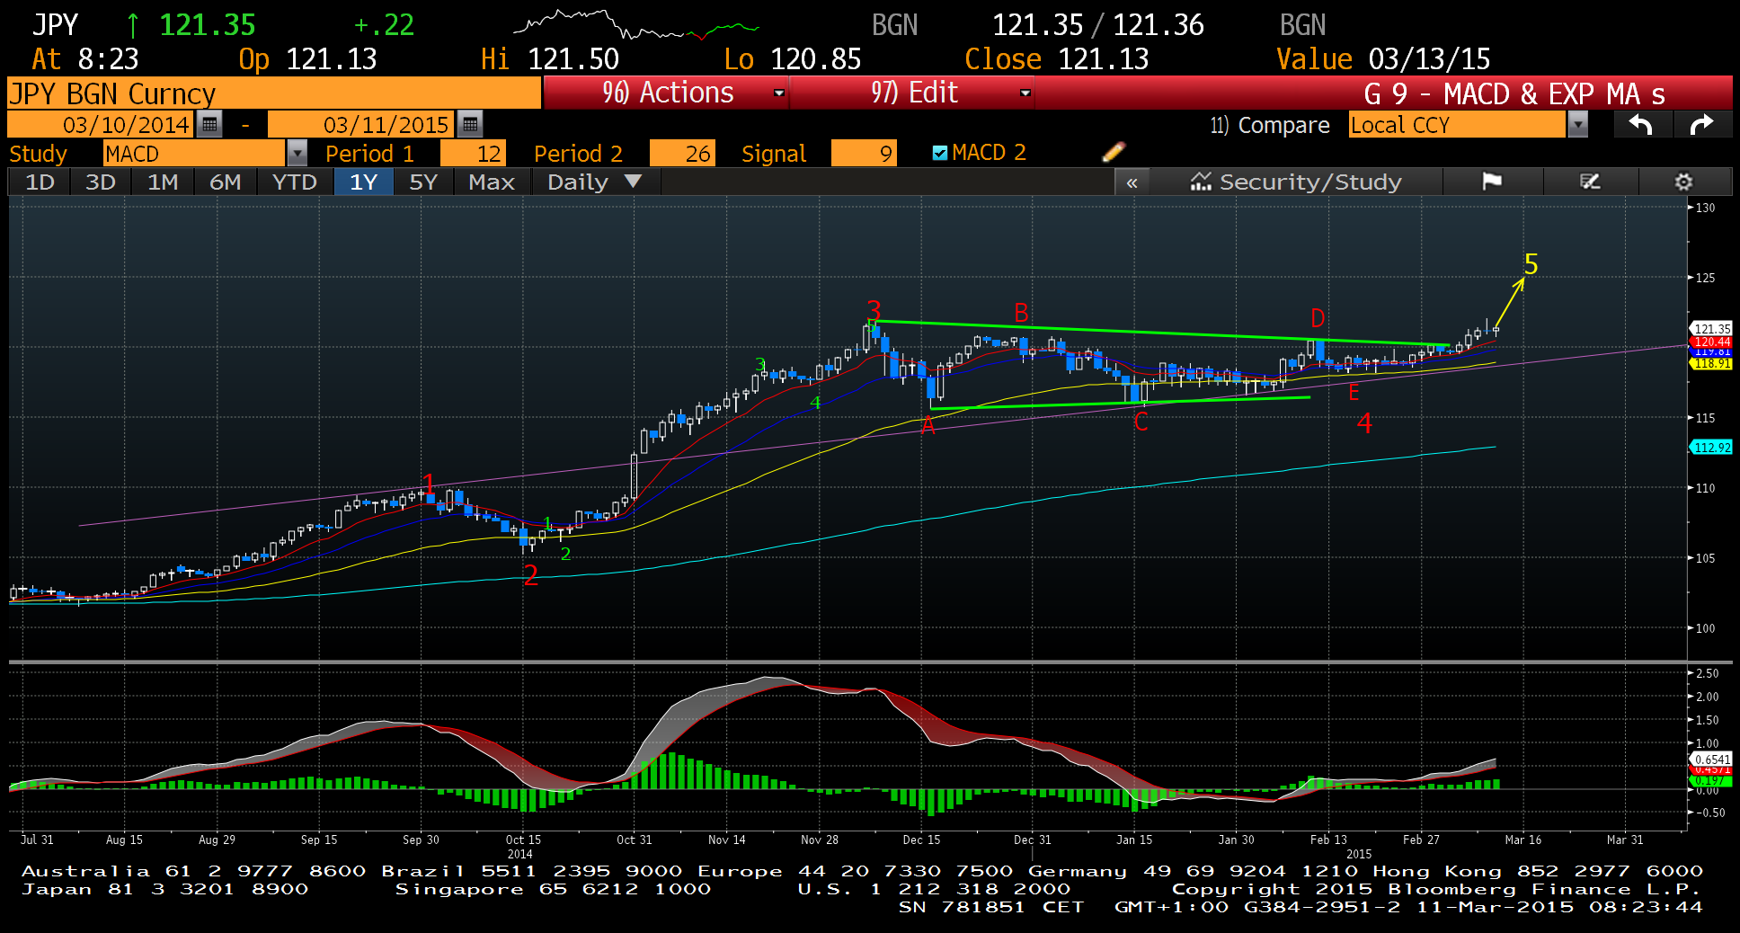Uncheck the MACD 2 checkbox
Image resolution: width=1740 pixels, height=933 pixels.
click(x=940, y=153)
